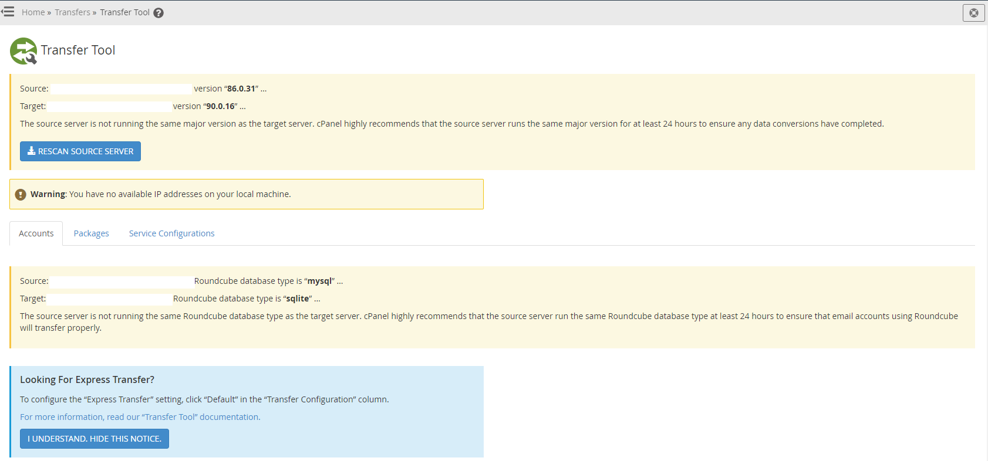Click the Transfer Tool logo icon
The image size is (988, 461).
[23, 51]
